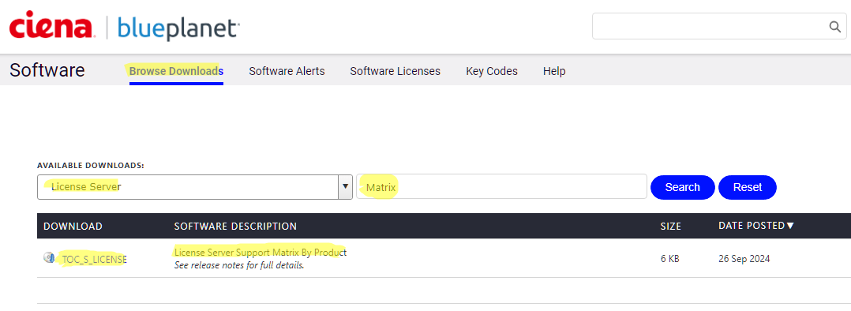Open License Server Support Matrix By Product

(x=260, y=253)
